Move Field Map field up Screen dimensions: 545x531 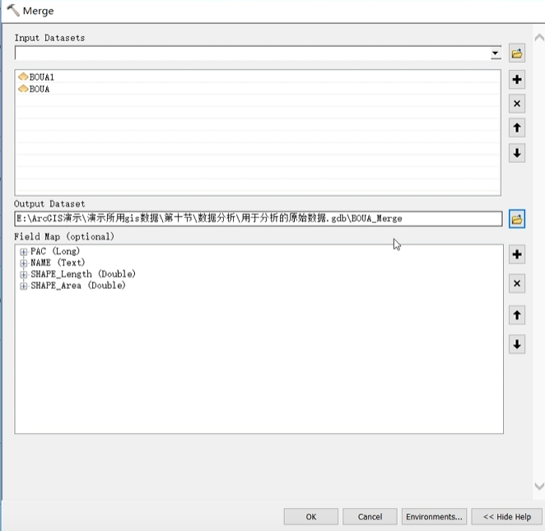click(517, 315)
